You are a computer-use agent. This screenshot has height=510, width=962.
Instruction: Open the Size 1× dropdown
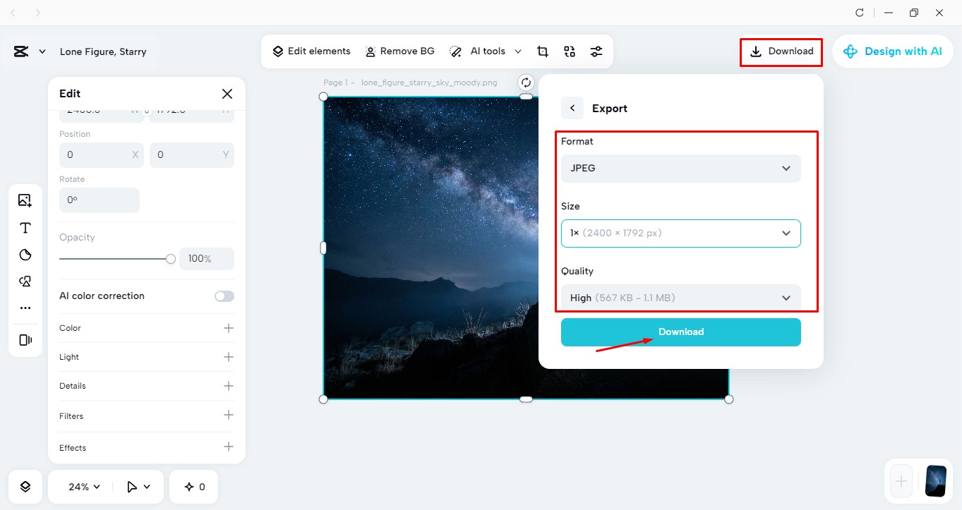click(681, 233)
